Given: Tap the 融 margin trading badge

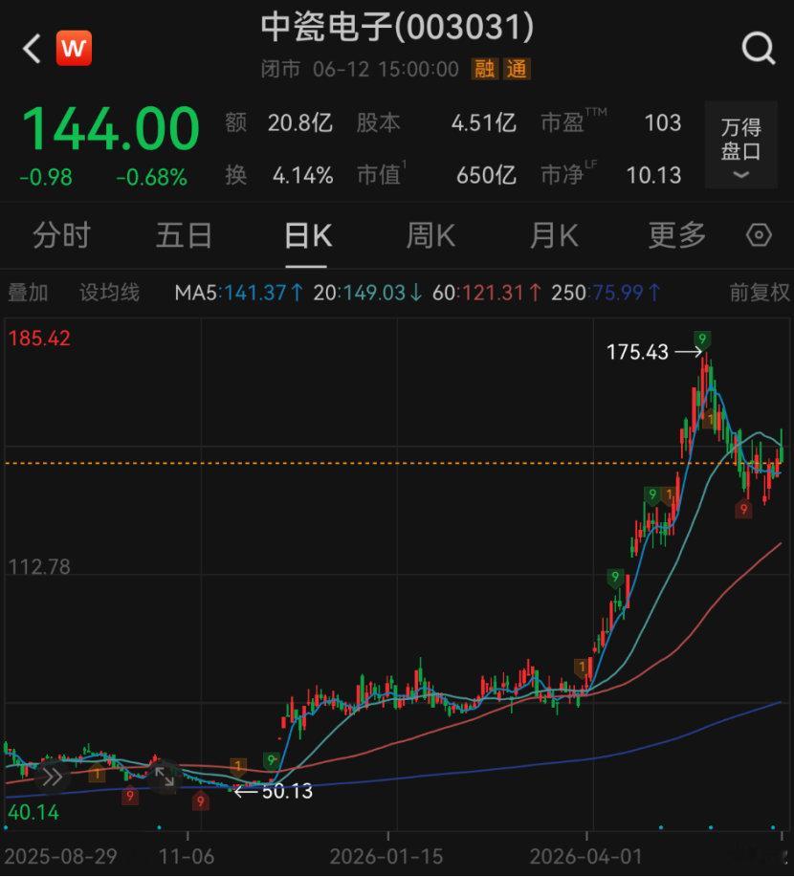Looking at the screenshot, I should point(485,70).
